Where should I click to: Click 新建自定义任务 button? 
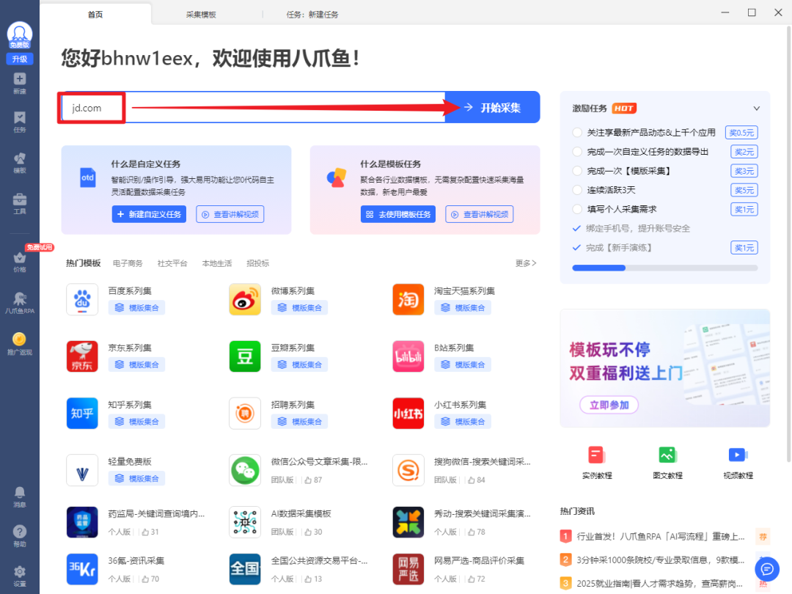pyautogui.click(x=149, y=214)
